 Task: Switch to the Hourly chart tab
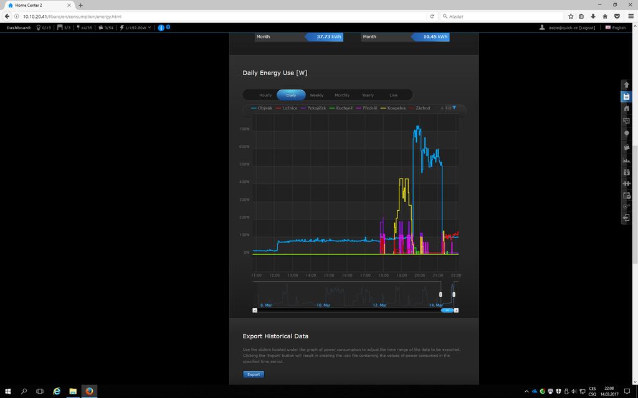pos(265,95)
